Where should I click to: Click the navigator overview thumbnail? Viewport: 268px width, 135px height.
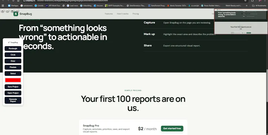tap(241, 21)
